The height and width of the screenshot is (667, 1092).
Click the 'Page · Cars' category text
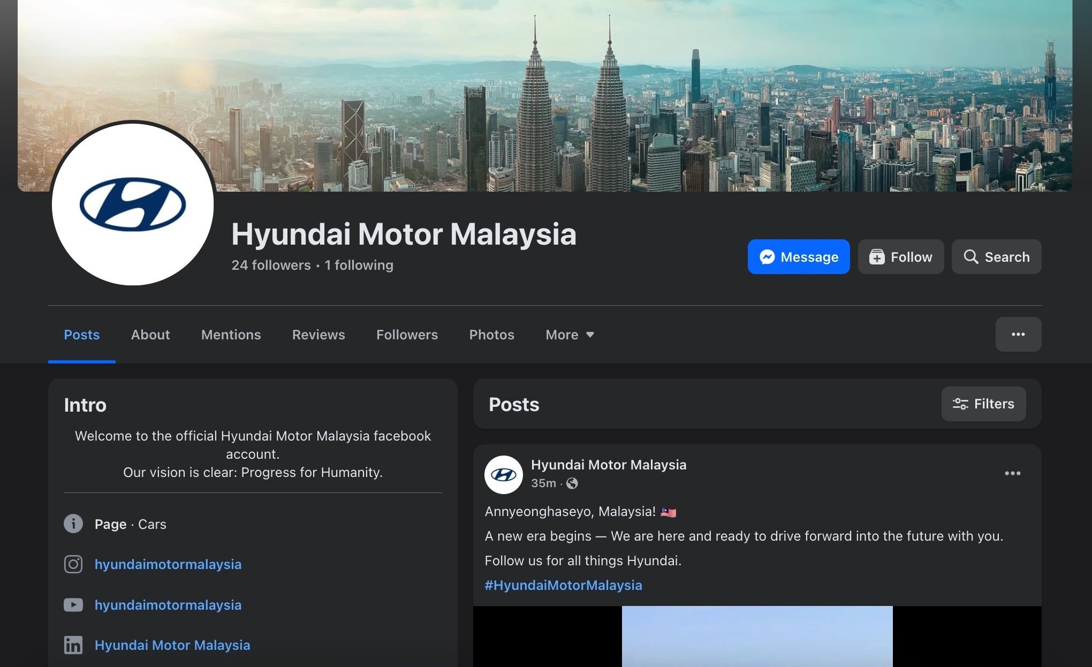click(130, 524)
